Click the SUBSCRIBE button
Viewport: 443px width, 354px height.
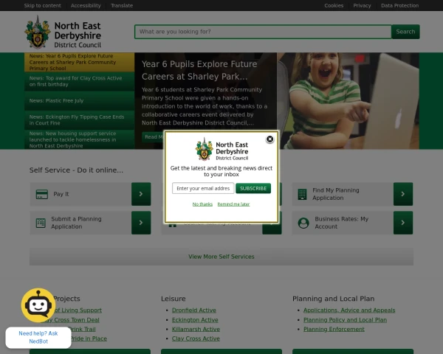coord(253,188)
